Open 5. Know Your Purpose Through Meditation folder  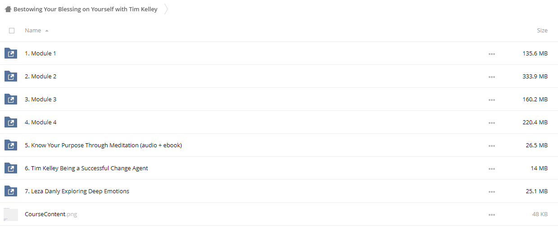pyautogui.click(x=103, y=145)
